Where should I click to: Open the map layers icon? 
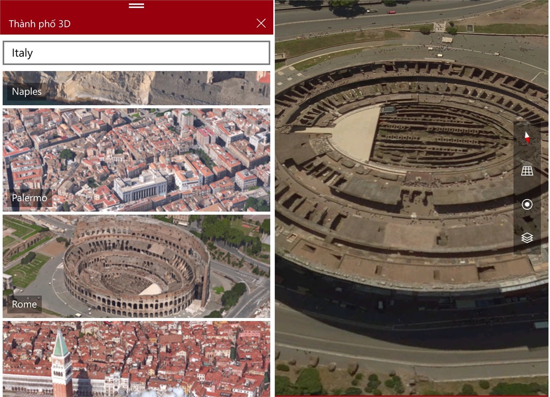[527, 238]
